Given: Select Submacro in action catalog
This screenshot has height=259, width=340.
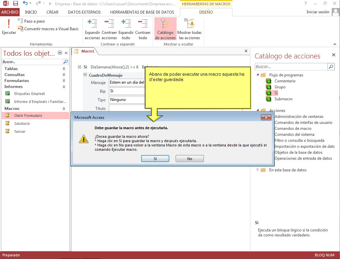Looking at the screenshot, I should (284, 99).
